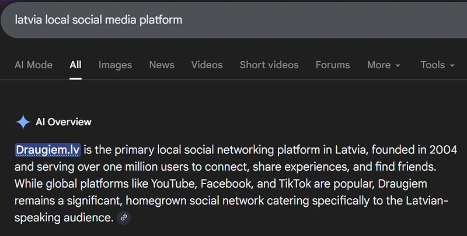Image resolution: width=467 pixels, height=236 pixels.
Task: Expand the More dropdown
Action: click(384, 65)
